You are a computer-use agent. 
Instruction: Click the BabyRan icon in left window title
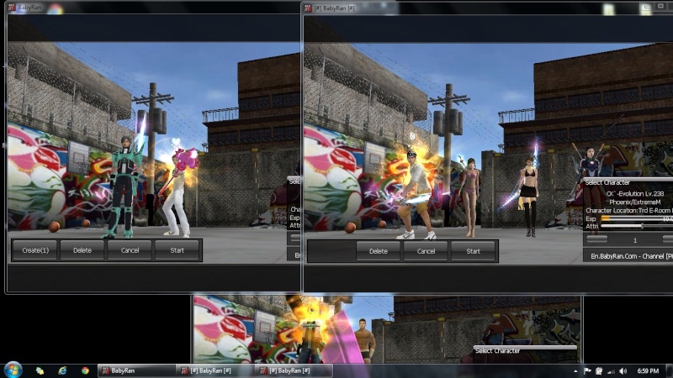click(11, 8)
